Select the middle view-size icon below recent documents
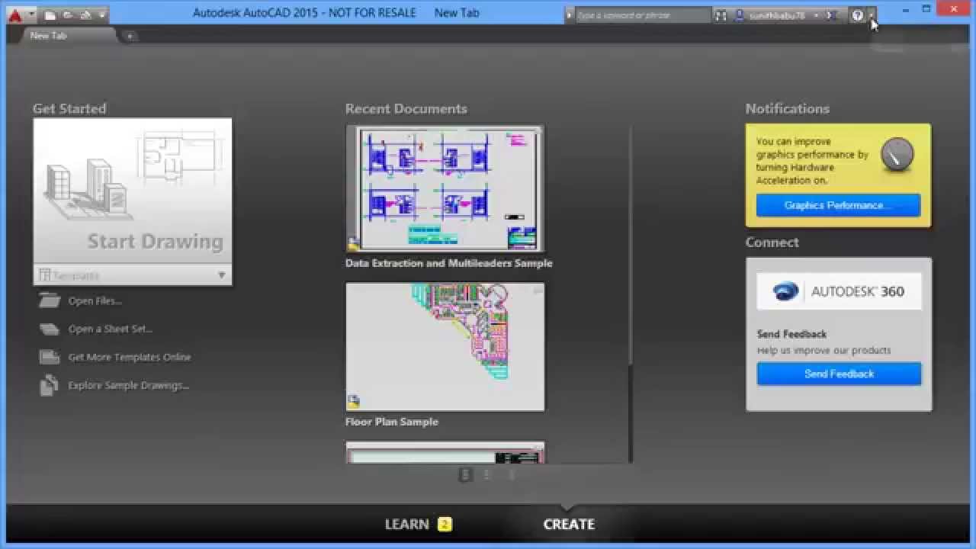Viewport: 976px width, 549px height. 488,474
